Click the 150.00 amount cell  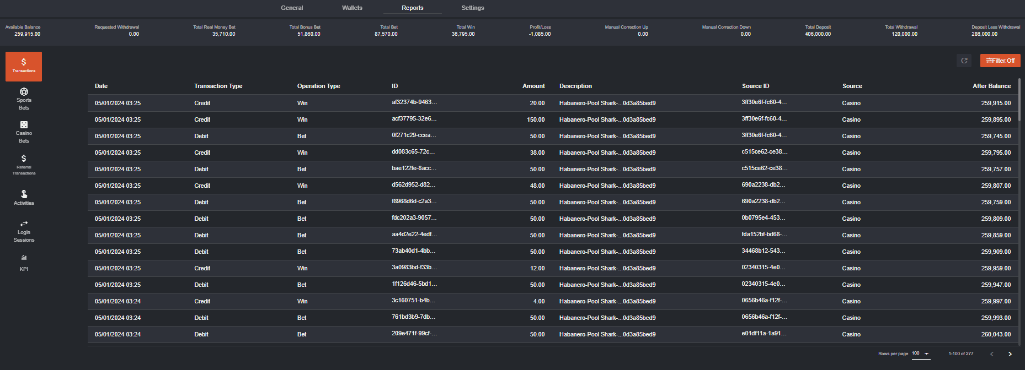coord(535,119)
